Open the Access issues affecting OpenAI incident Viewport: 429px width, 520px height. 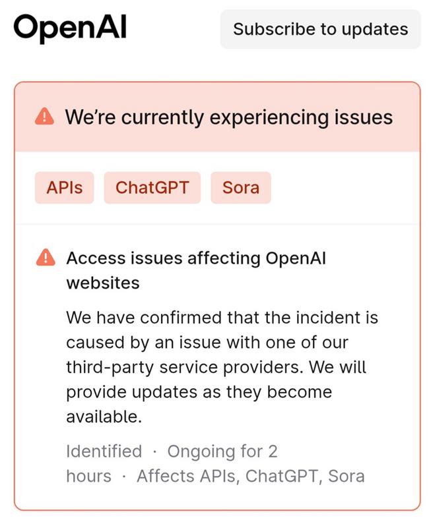click(195, 258)
